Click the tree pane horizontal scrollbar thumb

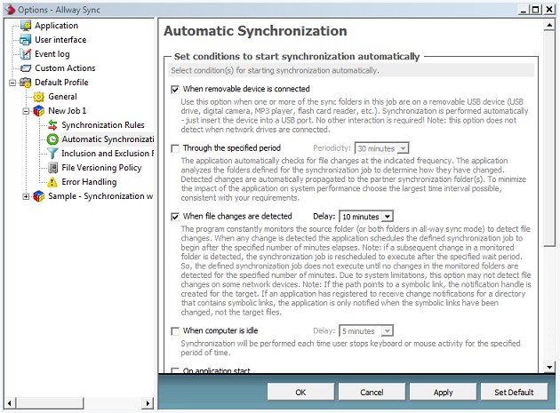50,403
